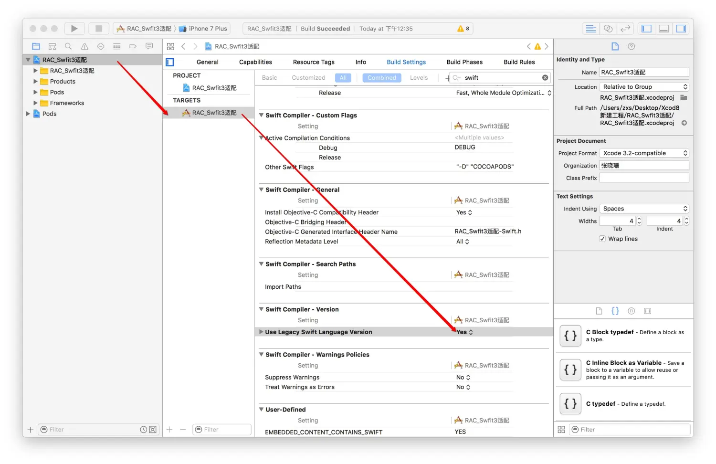This screenshot has width=716, height=464.
Task: Hide the Utilities pane
Action: [x=681, y=29]
